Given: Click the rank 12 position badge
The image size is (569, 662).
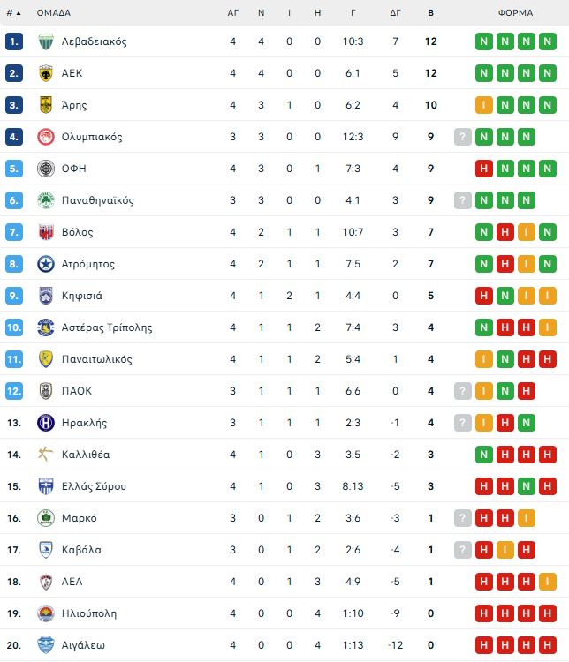Looking at the screenshot, I should pyautogui.click(x=13, y=391).
